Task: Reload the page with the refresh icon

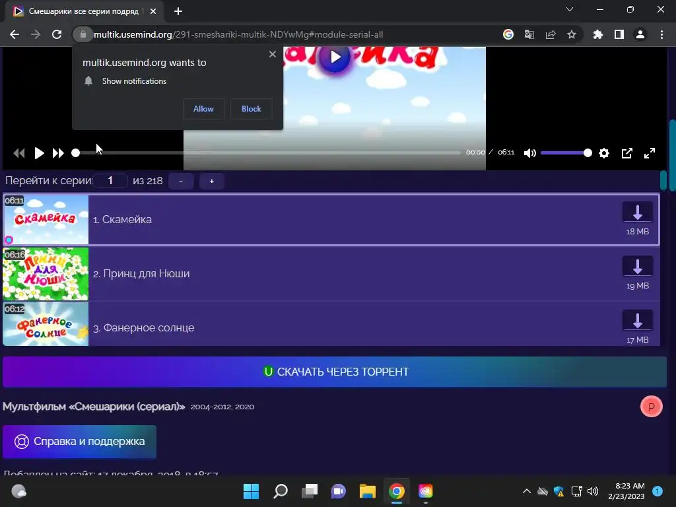Action: coord(57,34)
